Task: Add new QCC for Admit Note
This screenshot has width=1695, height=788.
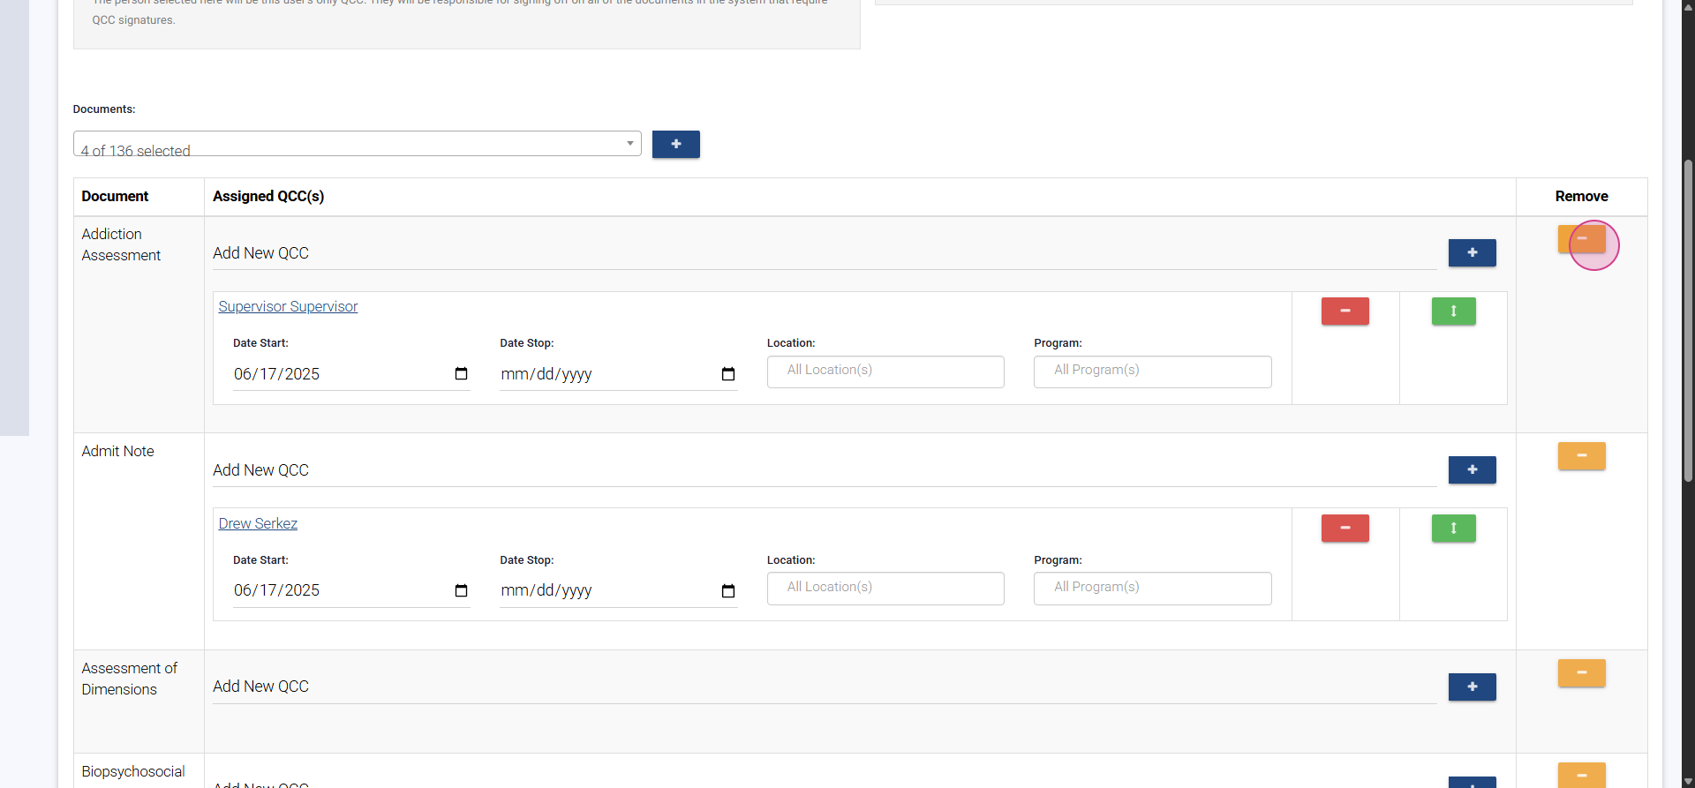Action: (x=1472, y=470)
